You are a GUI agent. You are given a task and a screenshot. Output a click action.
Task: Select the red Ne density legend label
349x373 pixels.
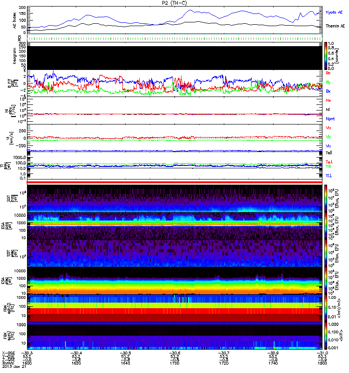[329, 100]
